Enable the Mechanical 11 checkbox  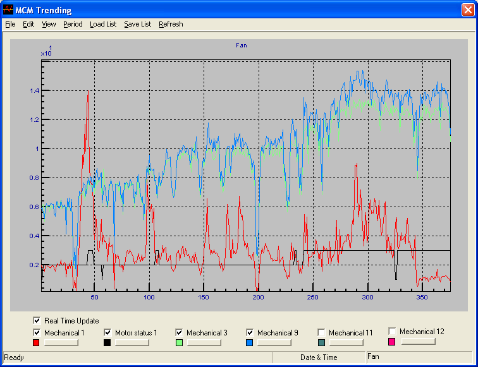point(321,332)
